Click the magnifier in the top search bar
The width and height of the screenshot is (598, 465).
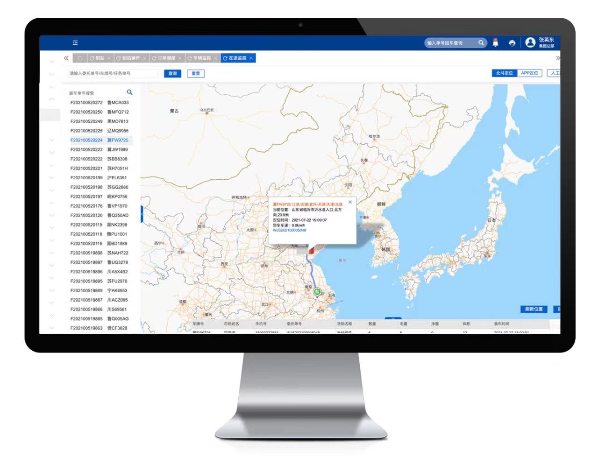(x=481, y=42)
